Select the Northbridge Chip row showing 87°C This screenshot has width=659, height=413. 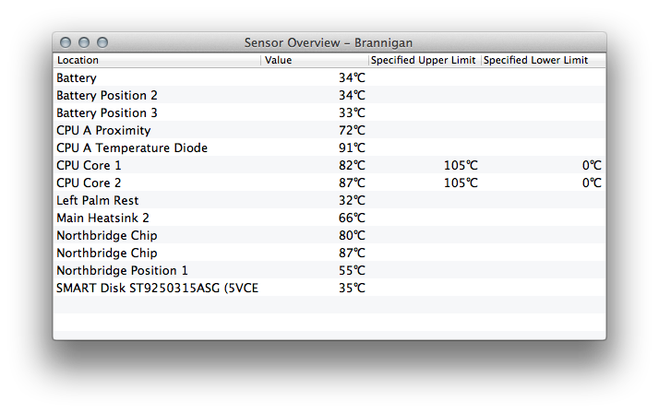point(329,254)
